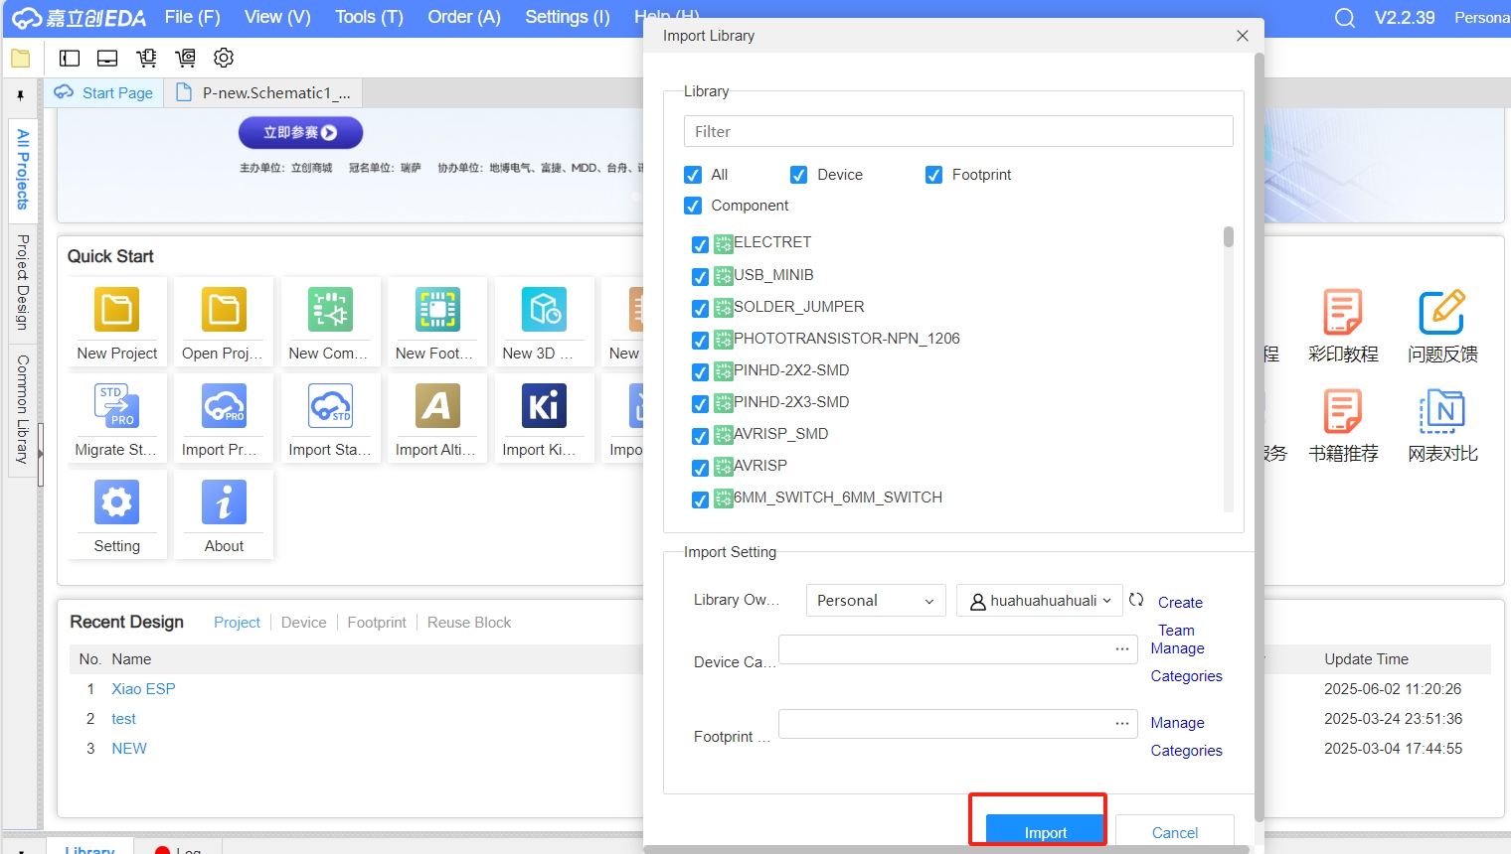1511x854 pixels.
Task: Select the Device recent design tab
Action: pos(303,623)
